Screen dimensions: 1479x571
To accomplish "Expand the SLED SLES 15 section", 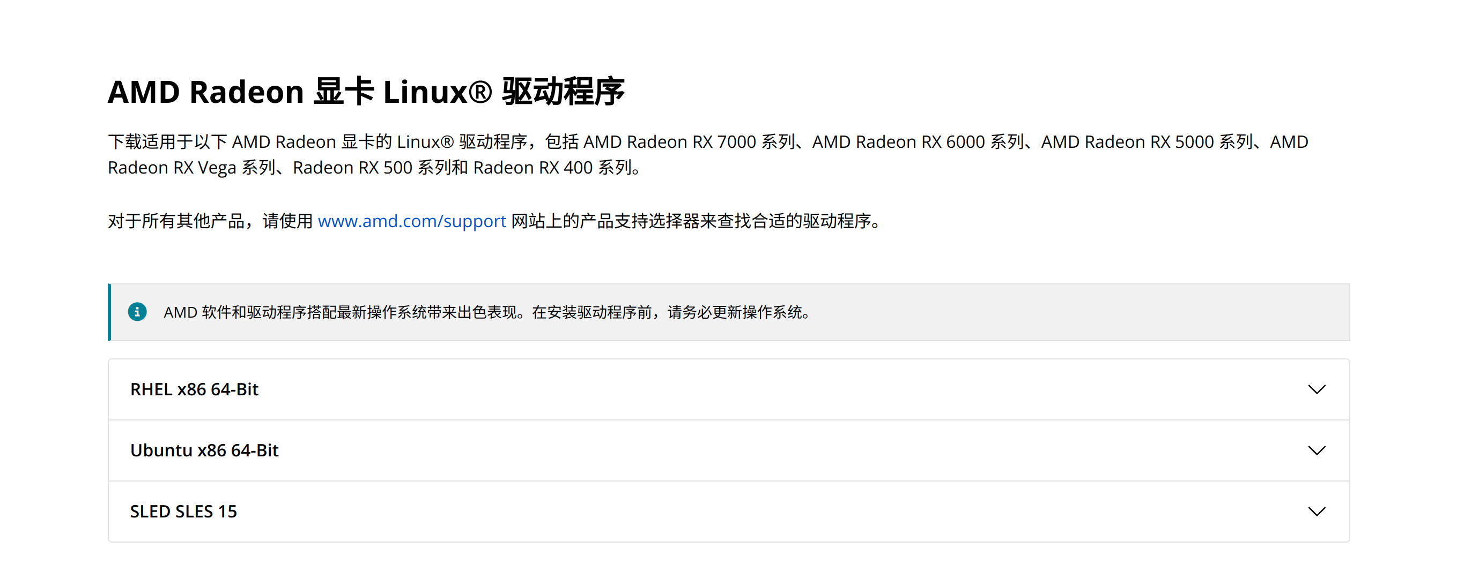I will (729, 512).
